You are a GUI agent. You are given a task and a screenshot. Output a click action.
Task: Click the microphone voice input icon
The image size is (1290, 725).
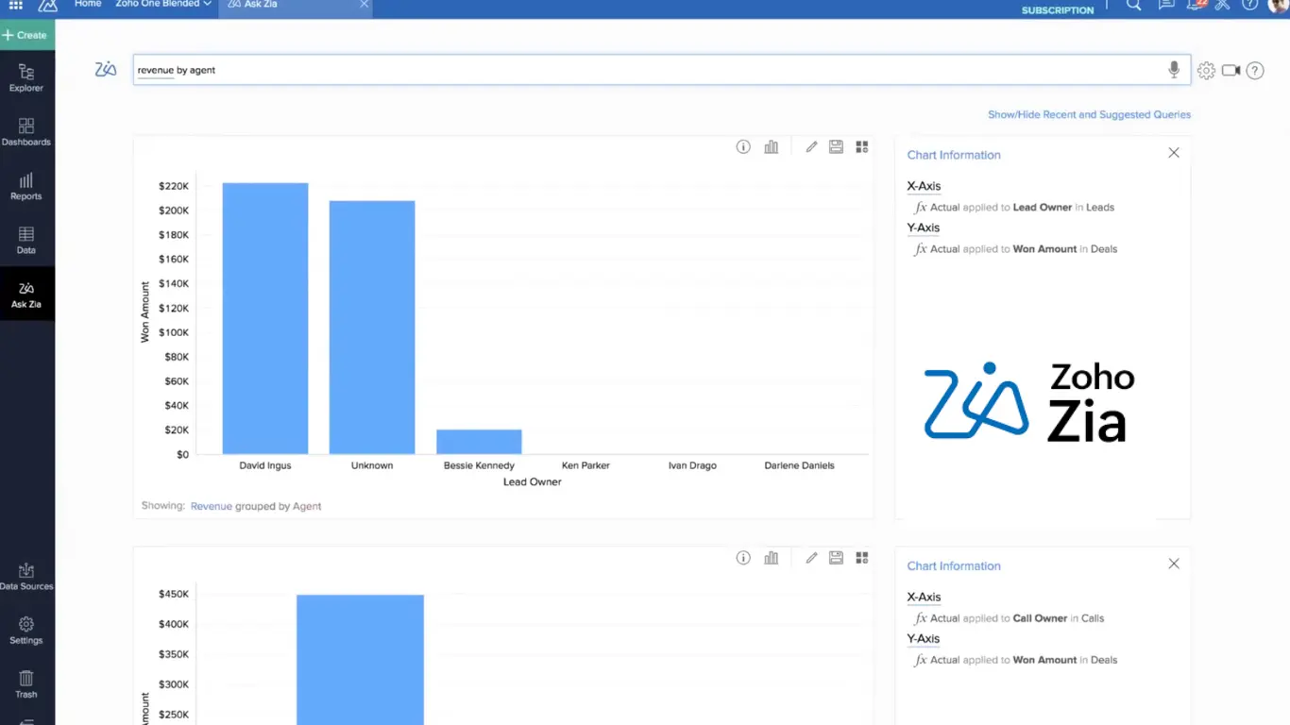1174,70
